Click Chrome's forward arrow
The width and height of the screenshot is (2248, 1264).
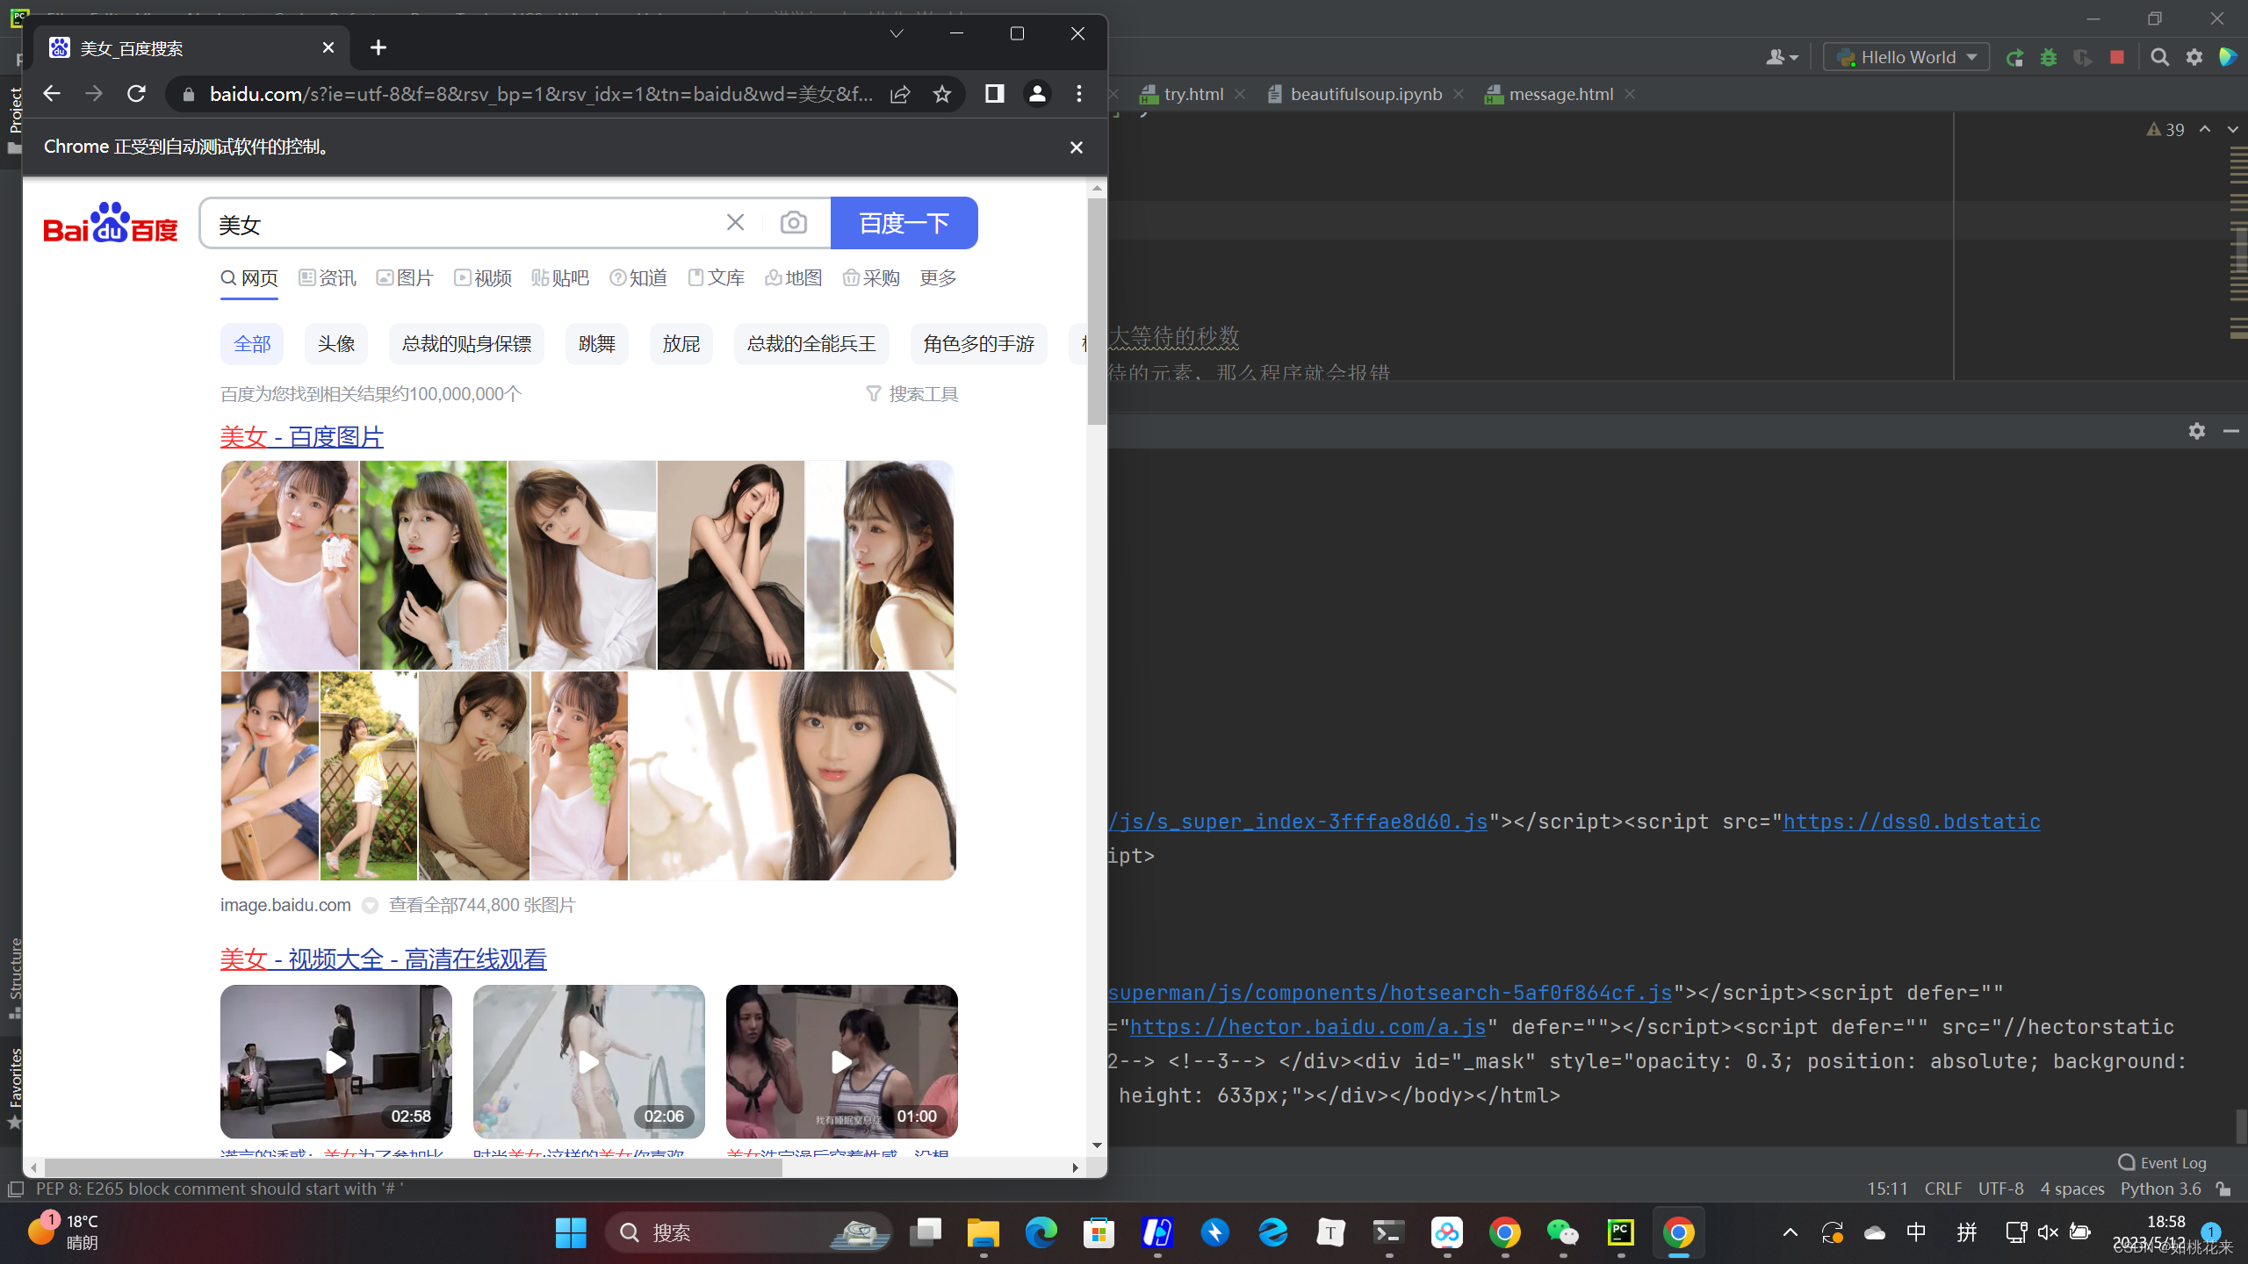point(94,94)
